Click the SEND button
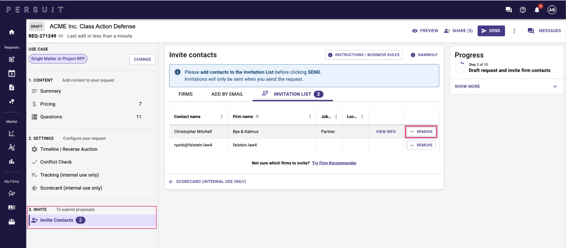Screen dimensions: 566x248 tap(491, 31)
